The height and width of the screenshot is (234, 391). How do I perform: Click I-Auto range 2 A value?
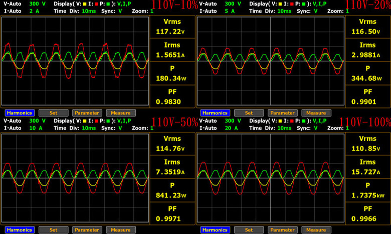34,11
